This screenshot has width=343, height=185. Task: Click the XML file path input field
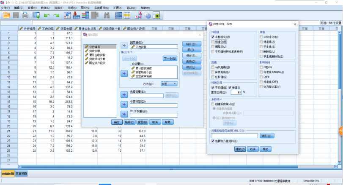(234, 136)
